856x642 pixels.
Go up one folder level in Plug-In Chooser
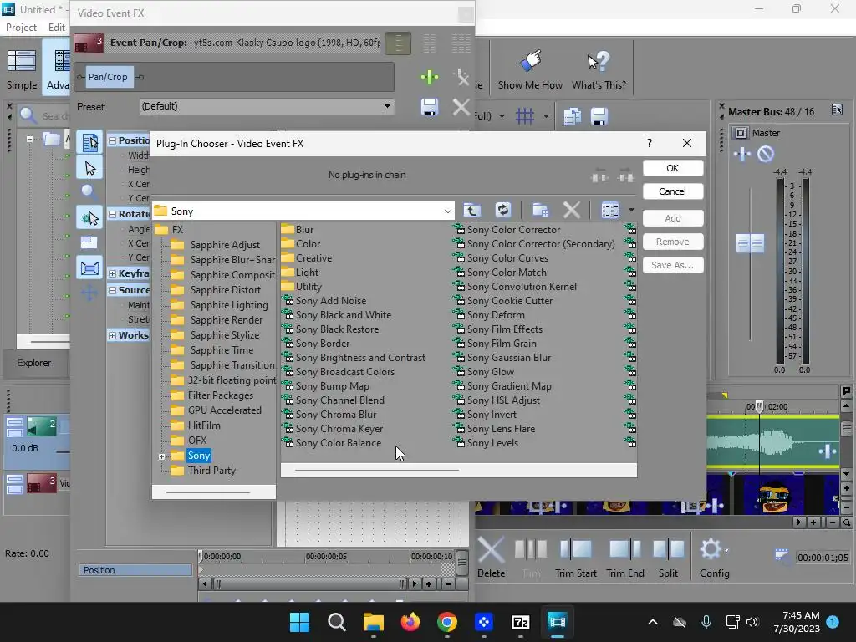[x=472, y=210]
